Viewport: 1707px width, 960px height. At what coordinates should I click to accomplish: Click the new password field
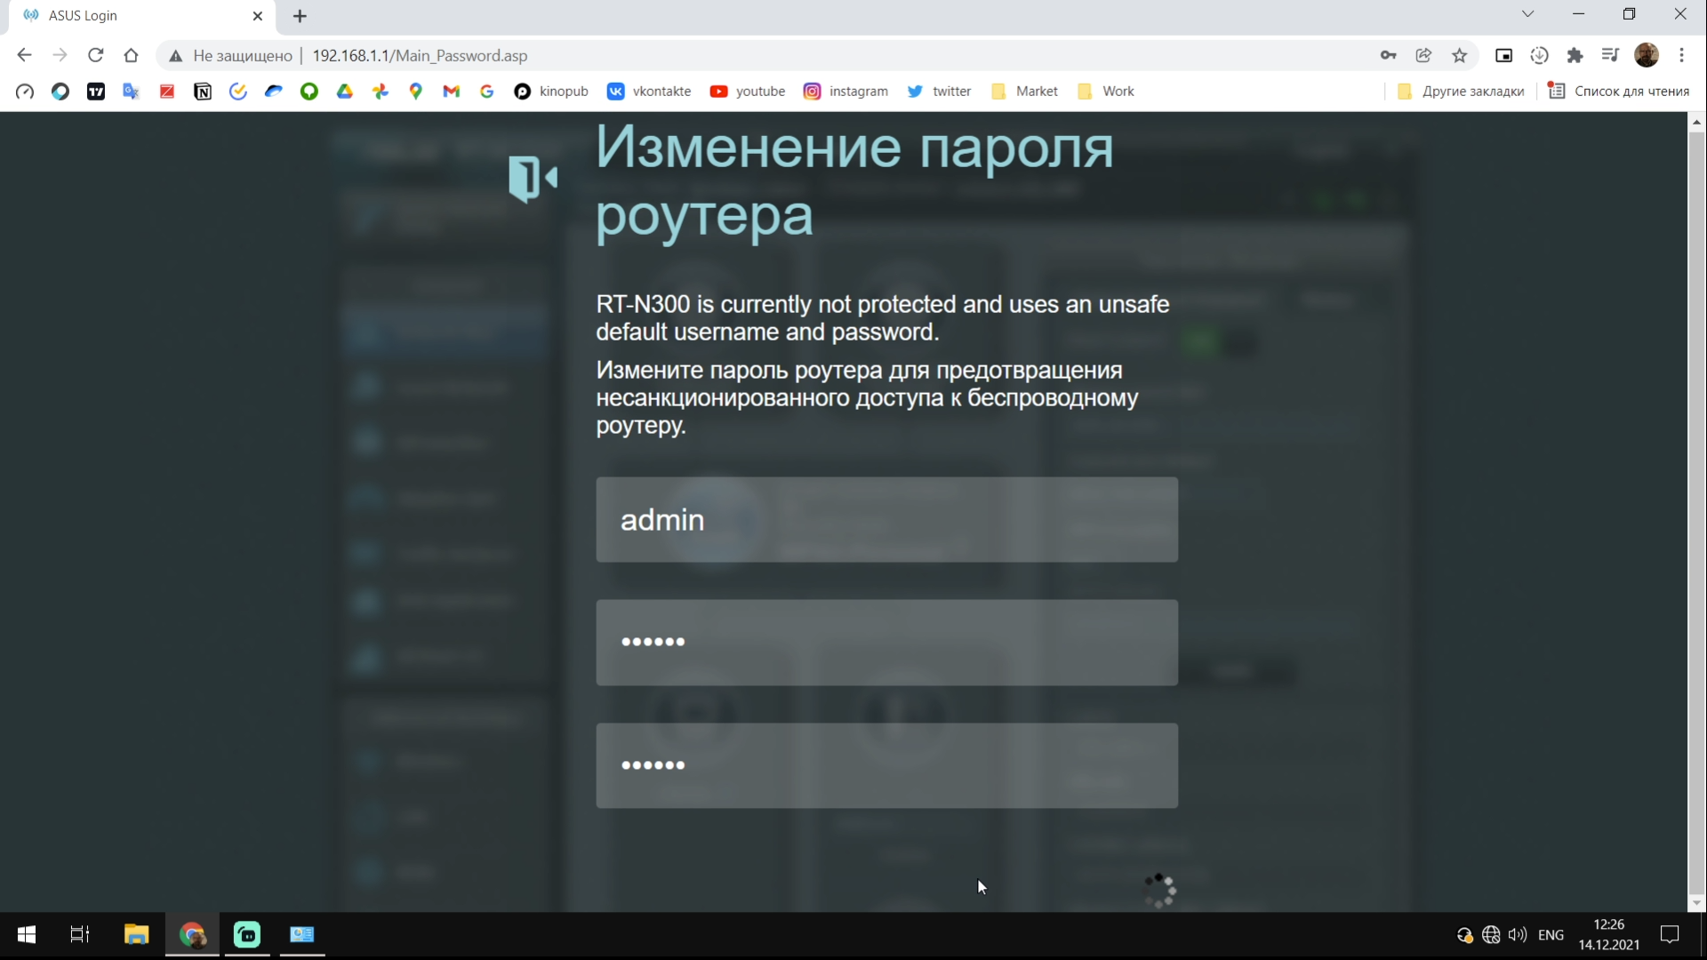point(886,642)
